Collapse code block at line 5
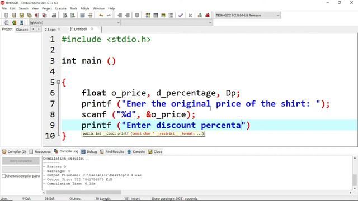The height and width of the screenshot is (201, 358). [x=58, y=82]
